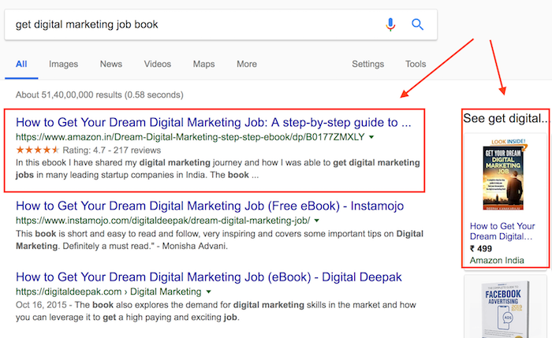Expand the dropdown arrow beside the instamojo.com URL
Image resolution: width=552 pixels, height=338 pixels.
[x=316, y=221]
